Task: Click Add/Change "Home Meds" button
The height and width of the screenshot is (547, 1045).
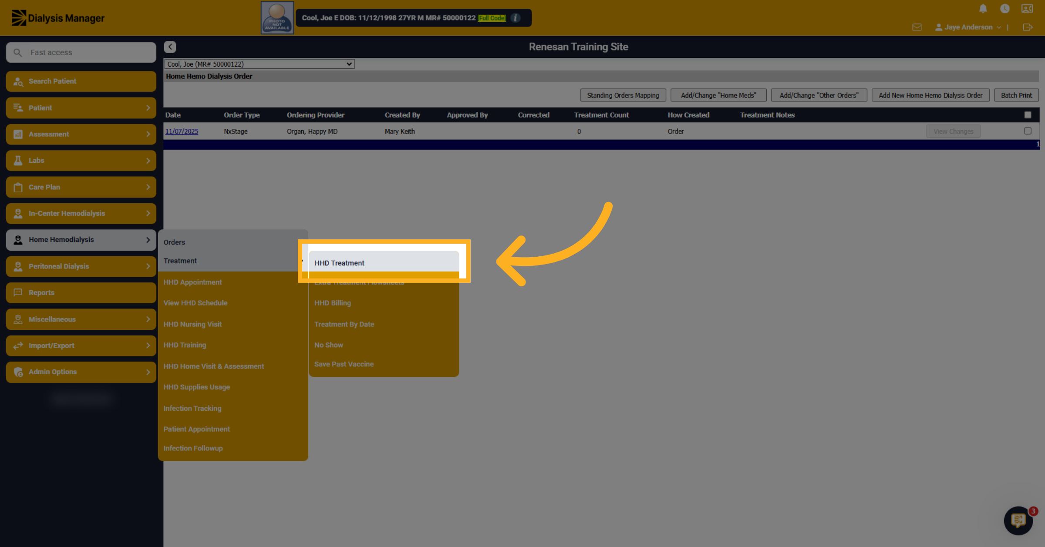Action: point(718,95)
